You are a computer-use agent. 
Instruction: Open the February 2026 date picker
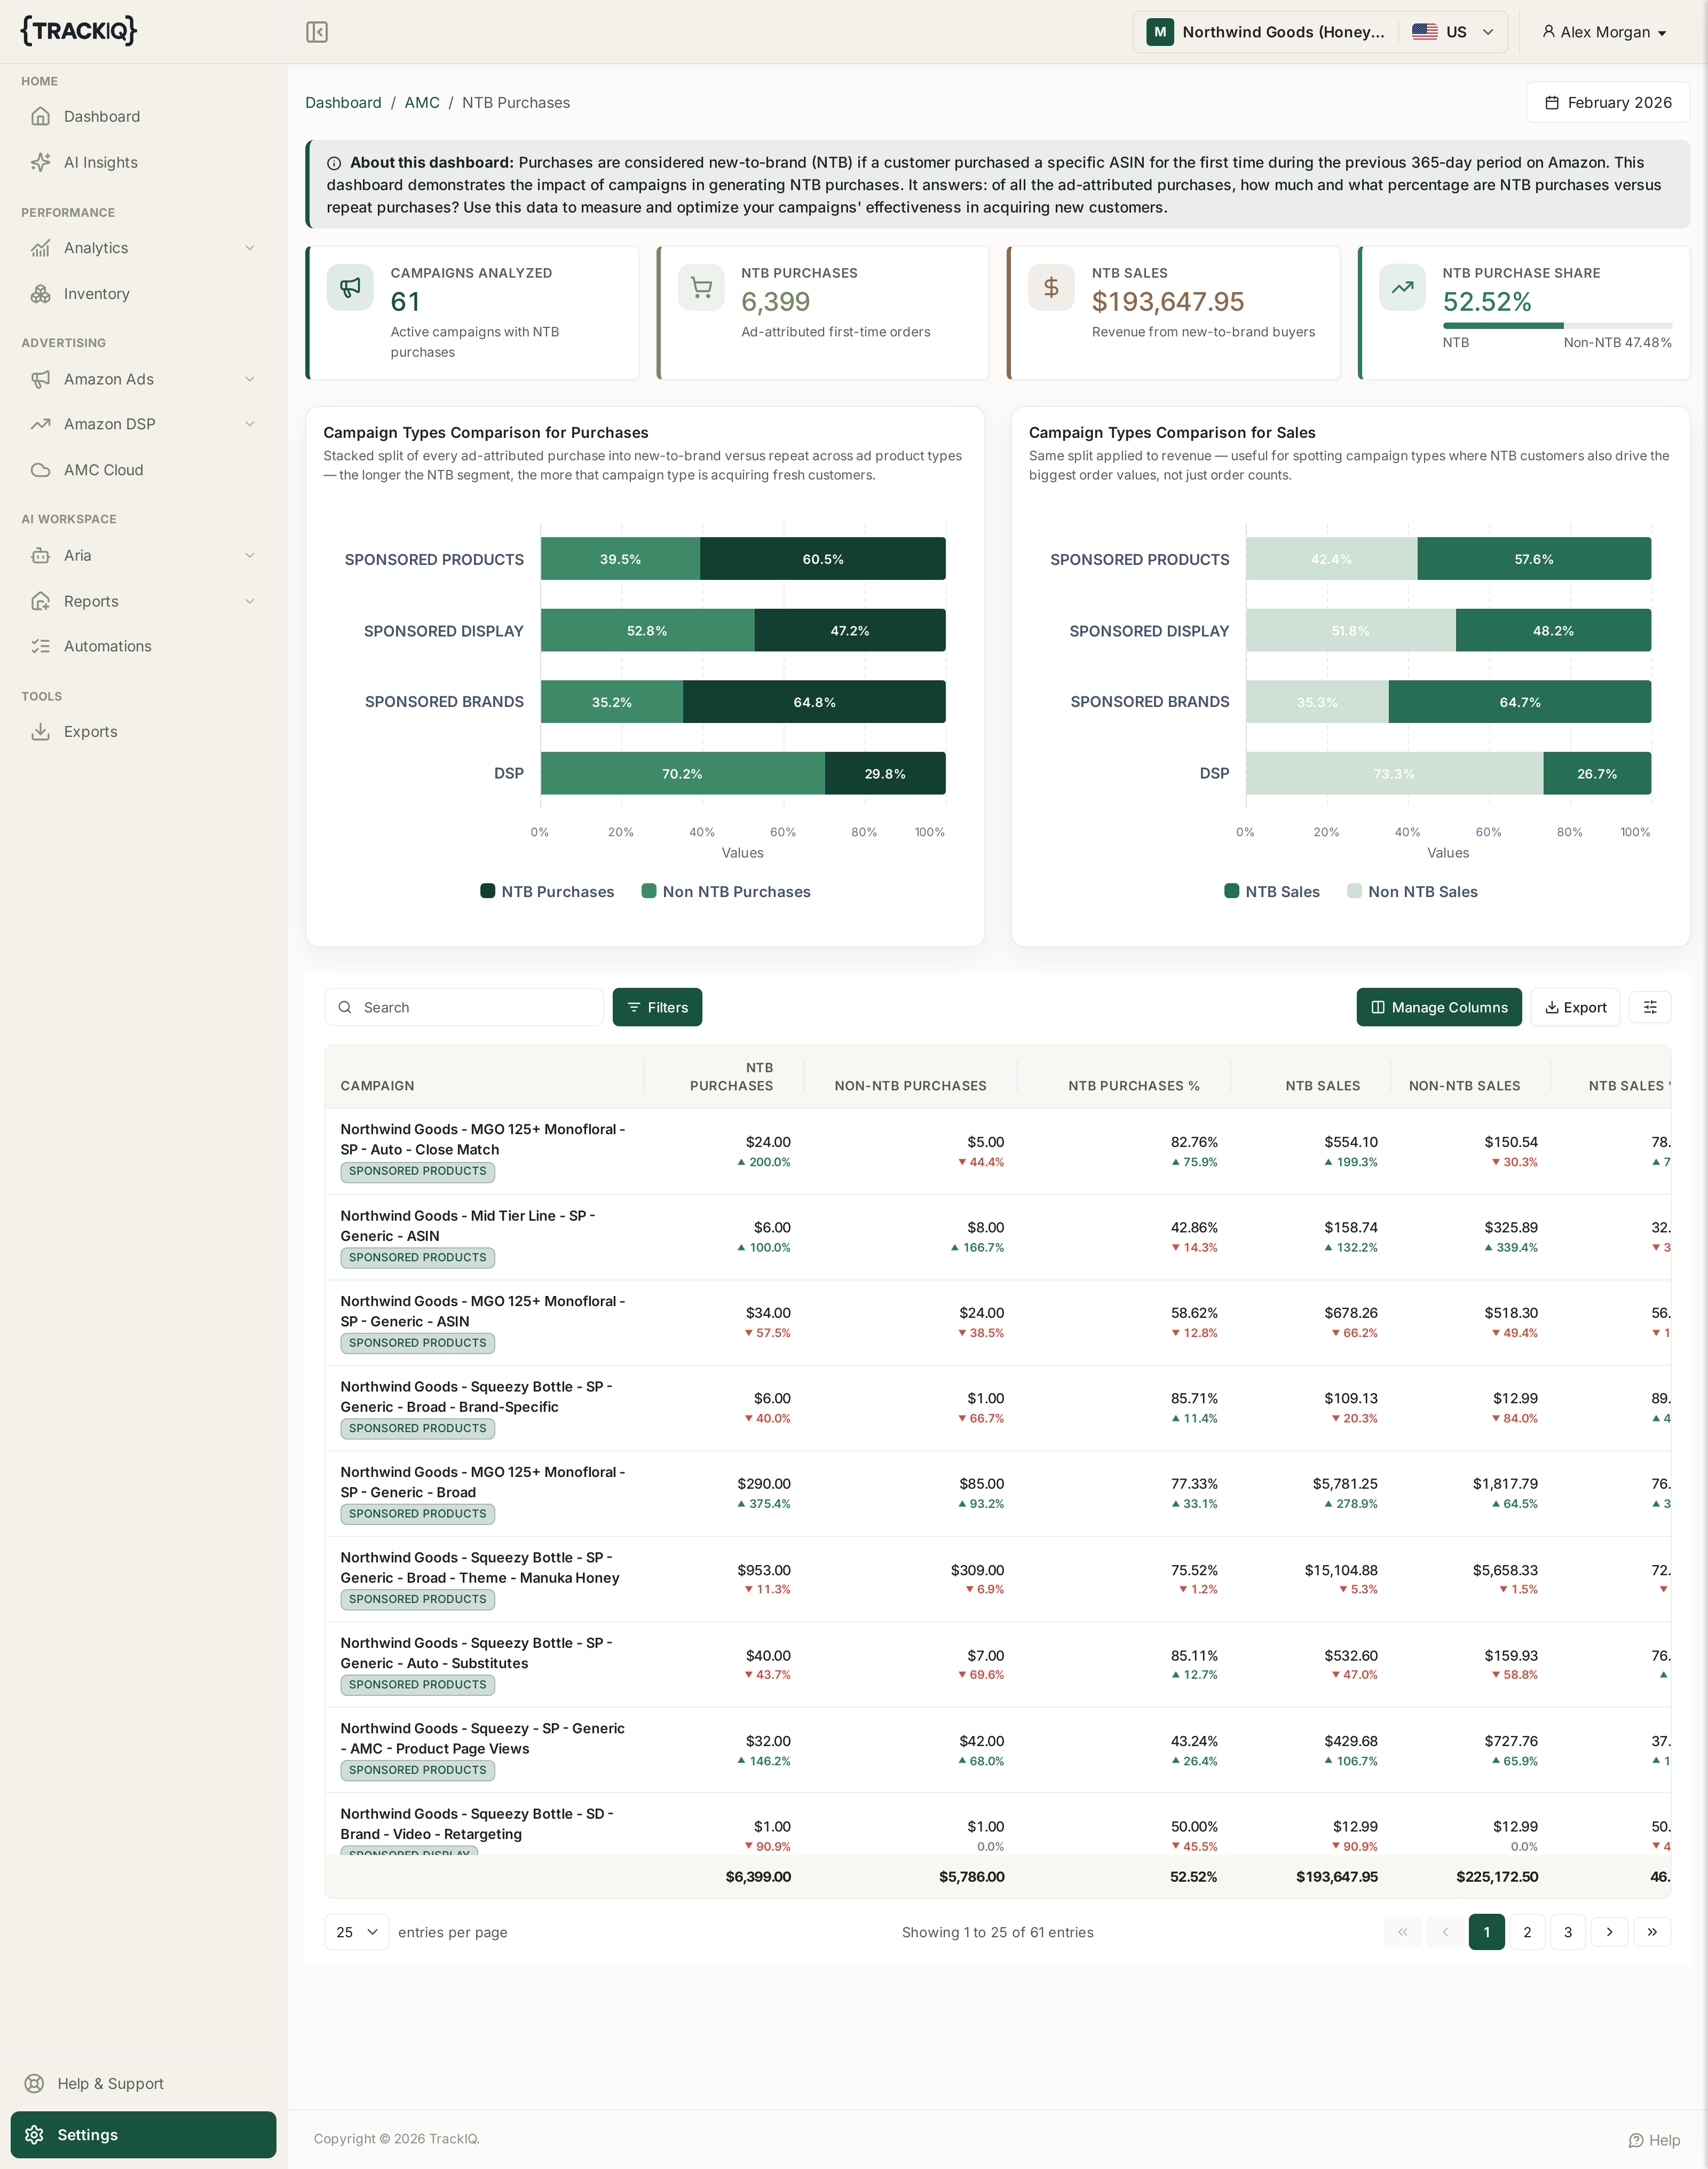(x=1608, y=102)
